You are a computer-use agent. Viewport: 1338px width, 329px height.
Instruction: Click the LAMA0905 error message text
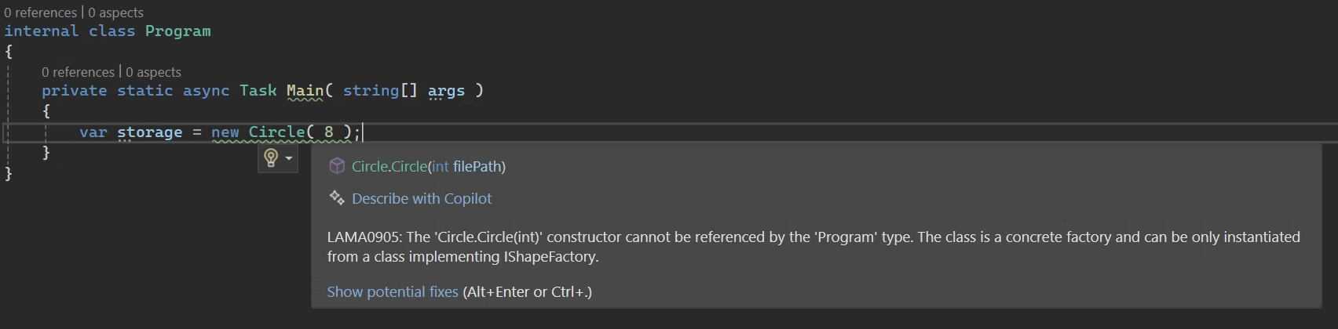(813, 247)
